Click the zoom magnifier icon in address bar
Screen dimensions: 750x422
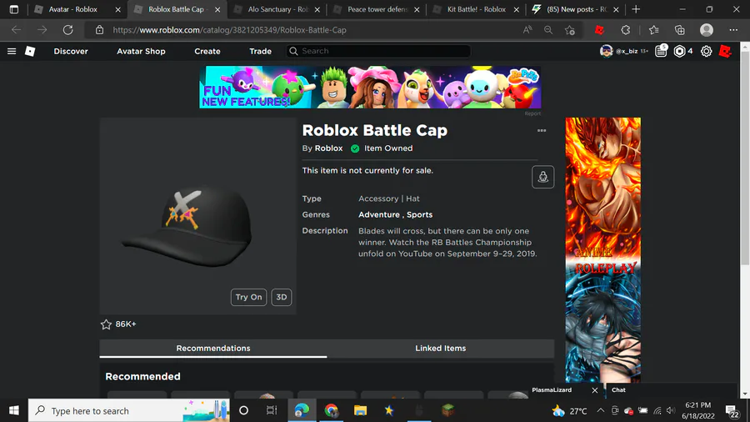548,30
